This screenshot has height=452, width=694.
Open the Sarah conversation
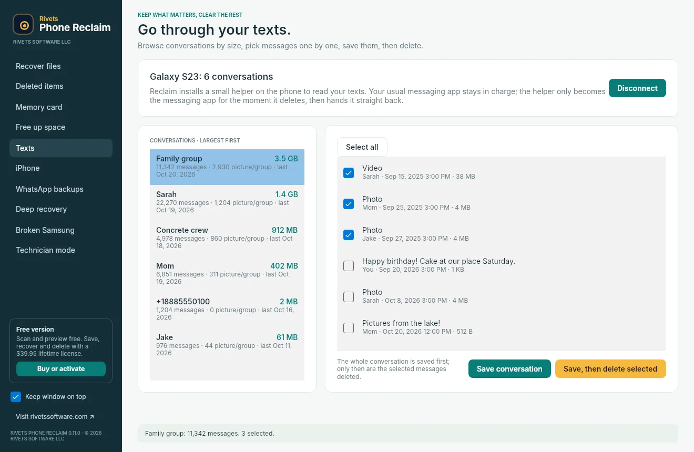pyautogui.click(x=227, y=203)
